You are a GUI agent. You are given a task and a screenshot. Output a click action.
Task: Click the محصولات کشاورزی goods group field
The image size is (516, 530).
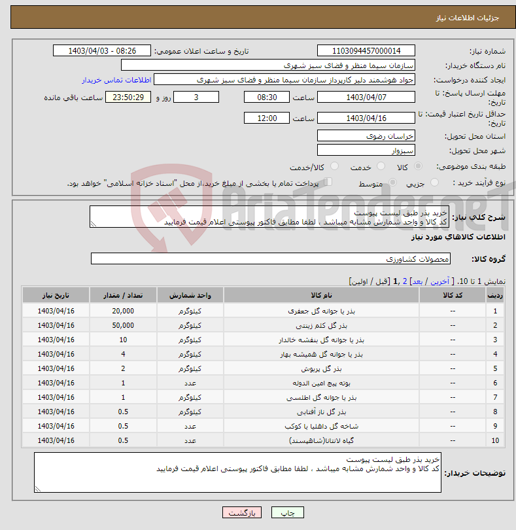tap(271, 258)
